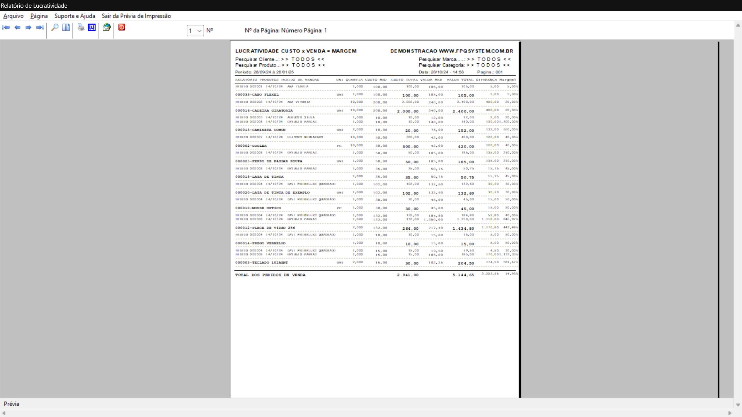Viewport: 742px width, 417px height.
Task: Click product row '000003-TECLADO 102ABNT'
Action: tap(376, 263)
